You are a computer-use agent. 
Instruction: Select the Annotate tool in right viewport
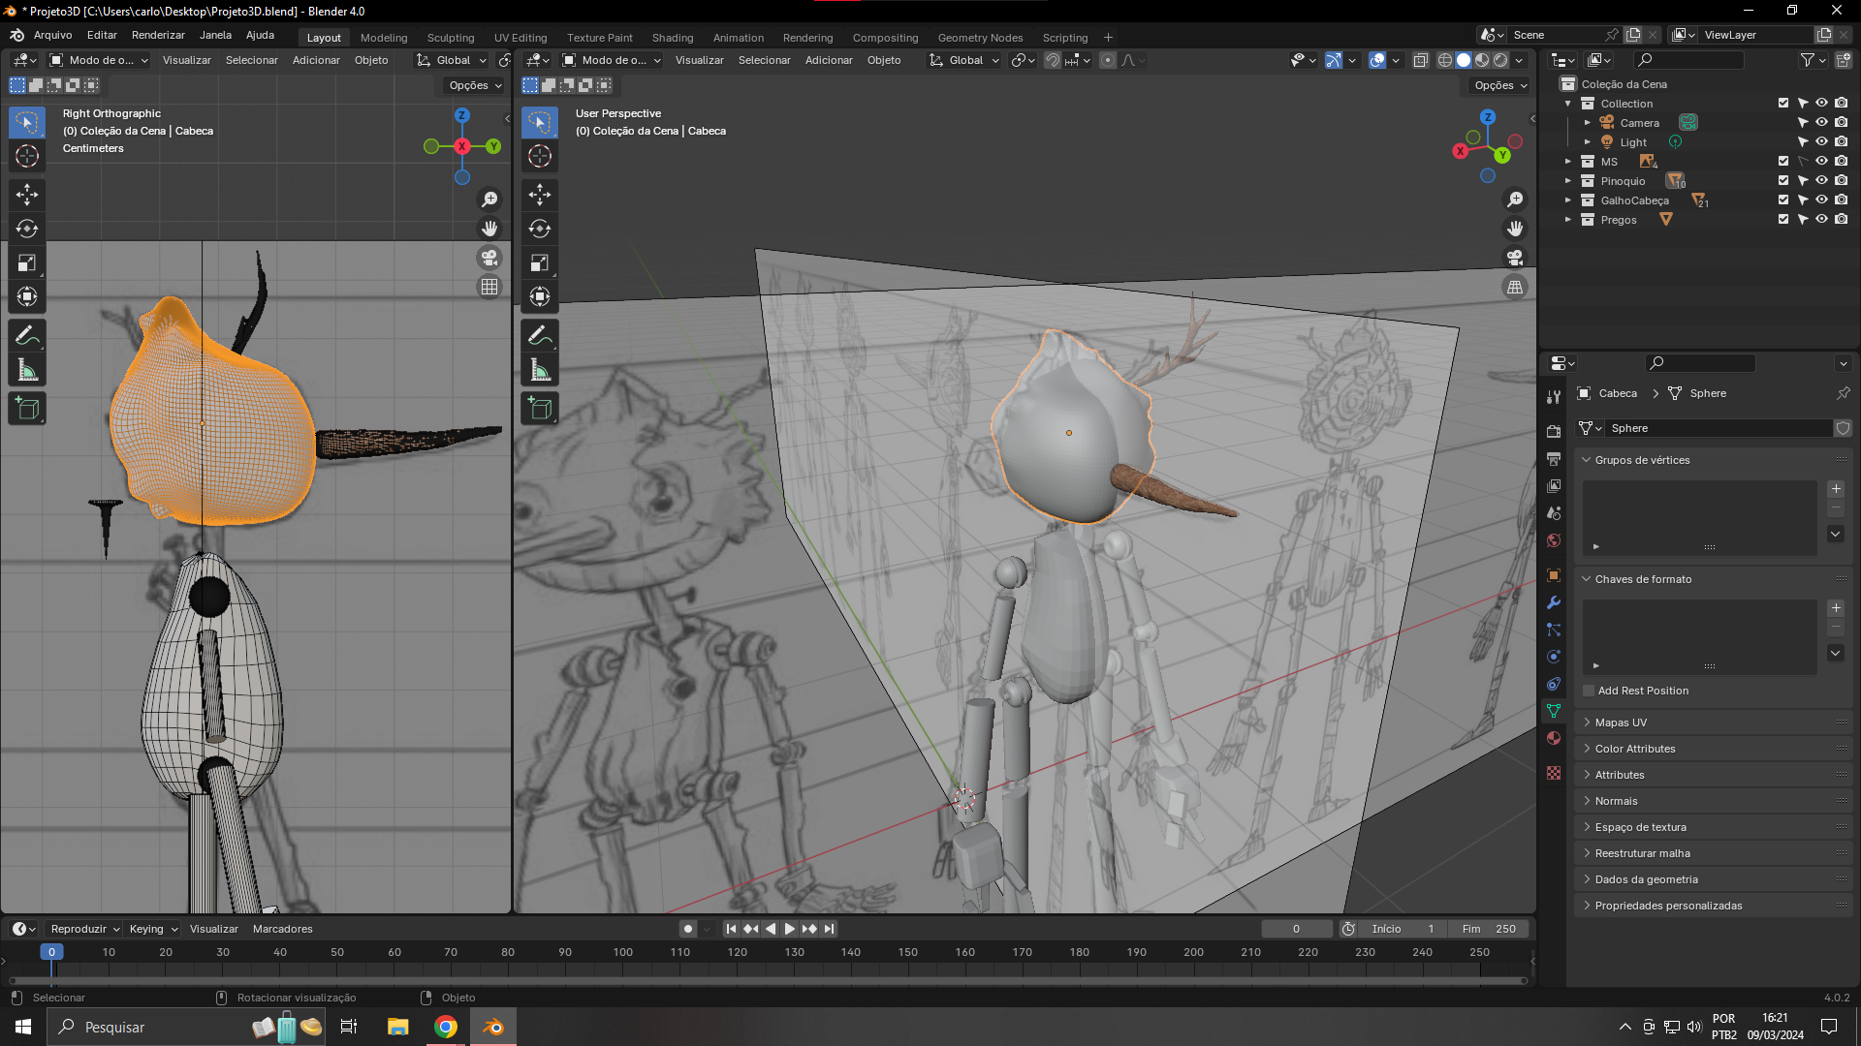click(x=540, y=336)
